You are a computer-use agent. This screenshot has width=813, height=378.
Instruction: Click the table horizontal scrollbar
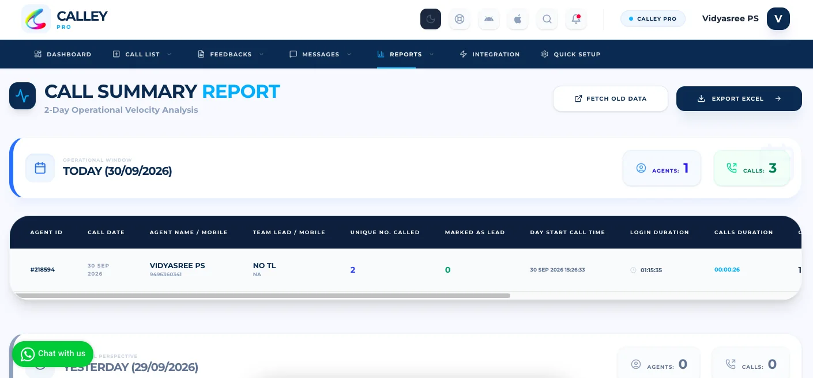tap(262, 296)
